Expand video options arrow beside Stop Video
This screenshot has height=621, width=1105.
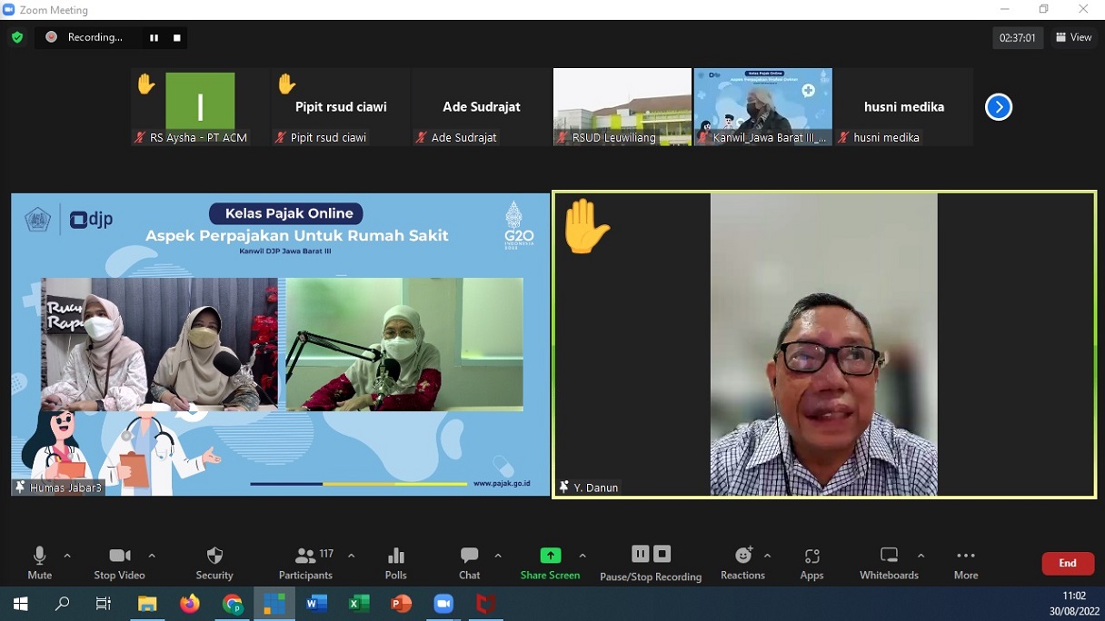[152, 556]
